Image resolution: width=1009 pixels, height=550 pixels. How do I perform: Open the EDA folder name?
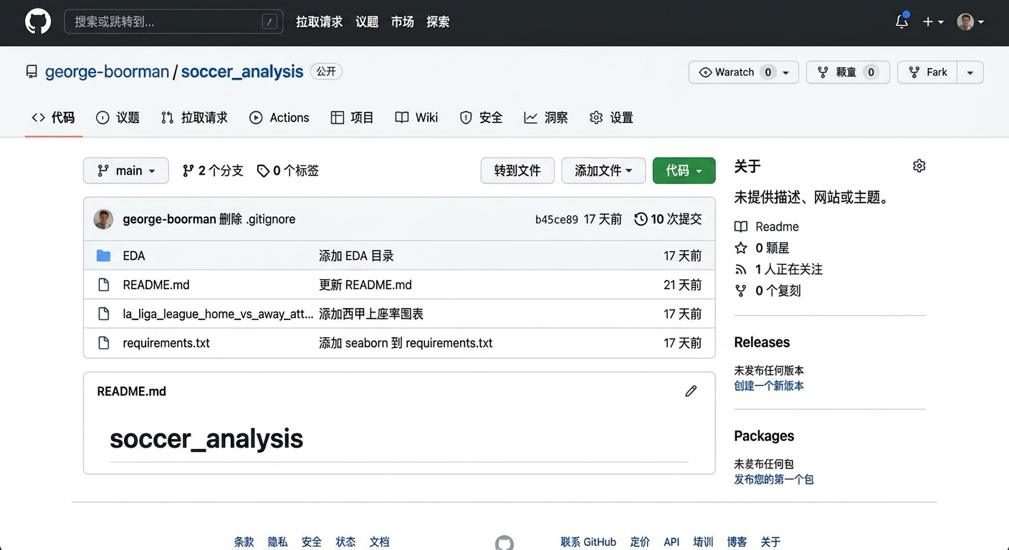click(x=134, y=256)
